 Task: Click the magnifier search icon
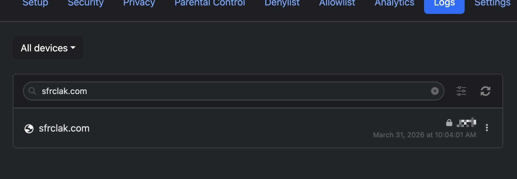click(x=32, y=91)
